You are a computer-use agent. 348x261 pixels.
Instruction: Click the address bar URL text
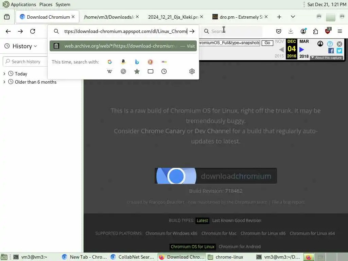point(126,31)
